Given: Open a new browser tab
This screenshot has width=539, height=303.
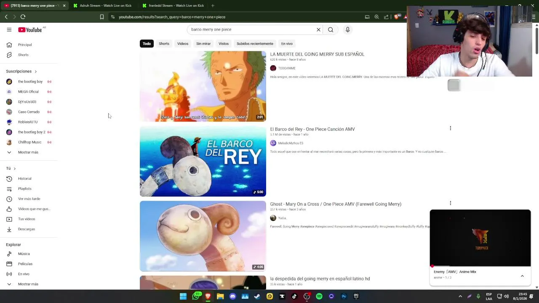Looking at the screenshot, I should click(213, 5).
